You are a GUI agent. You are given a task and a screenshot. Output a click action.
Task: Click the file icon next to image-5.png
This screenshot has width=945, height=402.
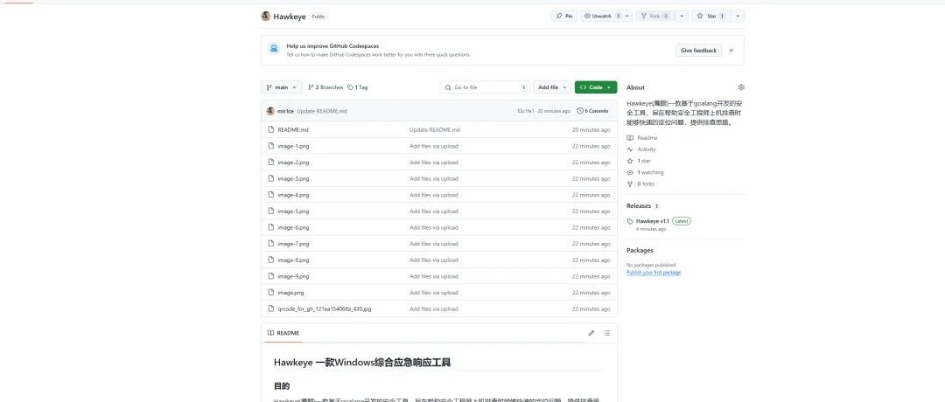click(x=271, y=211)
